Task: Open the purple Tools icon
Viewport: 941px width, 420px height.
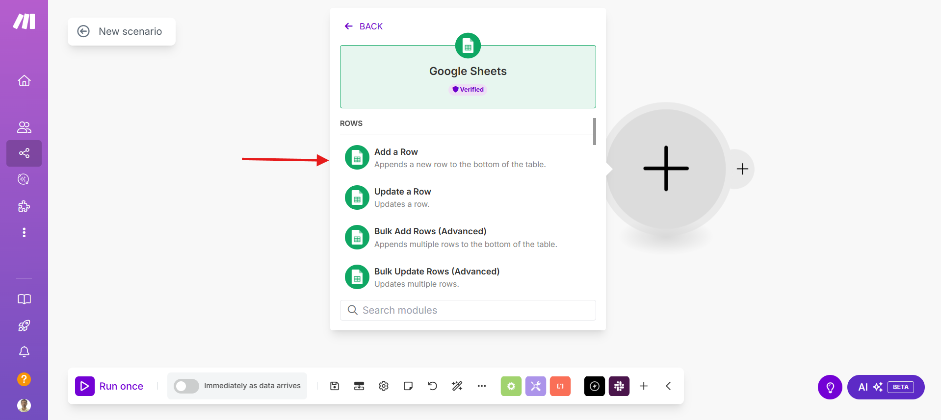Action: [536, 386]
